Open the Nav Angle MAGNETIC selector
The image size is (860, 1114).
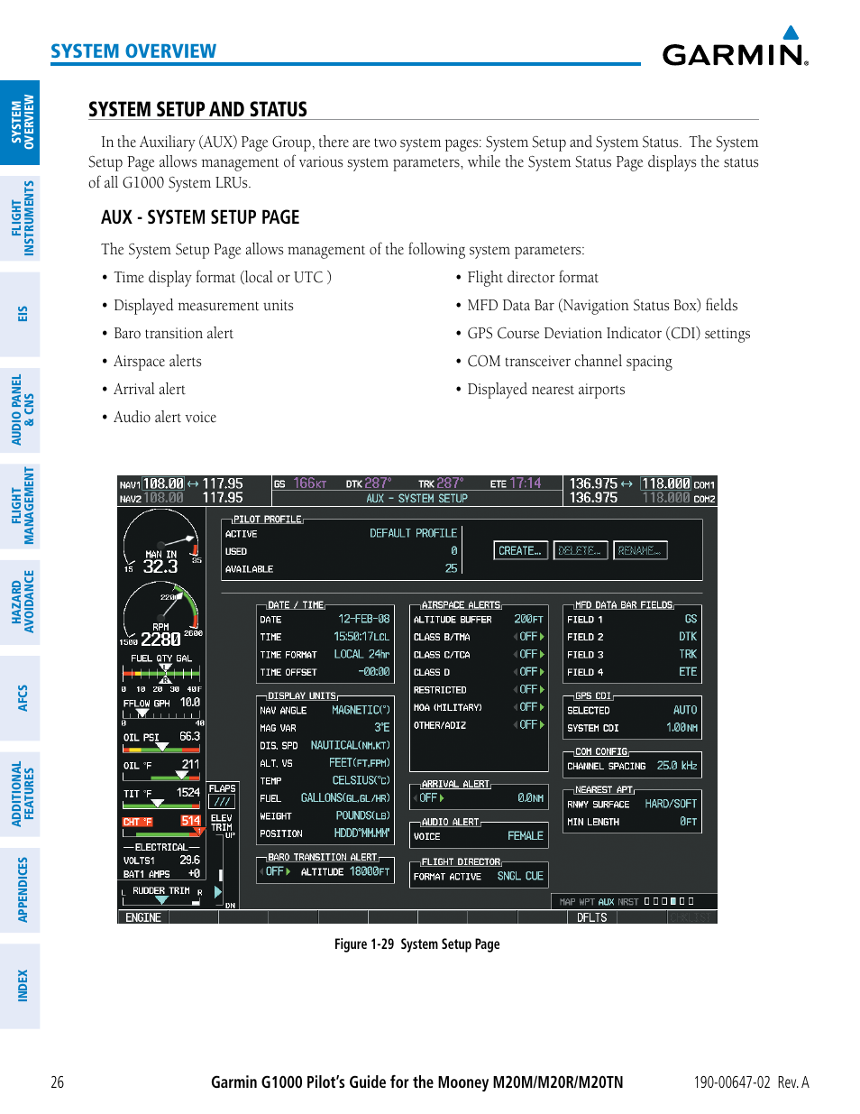(x=361, y=710)
